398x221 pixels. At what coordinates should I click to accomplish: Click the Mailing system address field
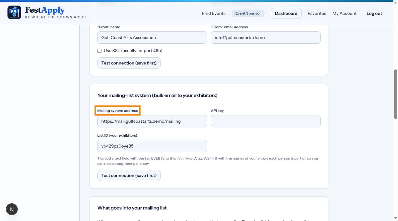pyautogui.click(x=152, y=121)
